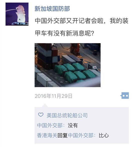Viewport: 138px width, 147px height.
Task: Tap the water spout in Merlion avatar
Action: (11, 10)
